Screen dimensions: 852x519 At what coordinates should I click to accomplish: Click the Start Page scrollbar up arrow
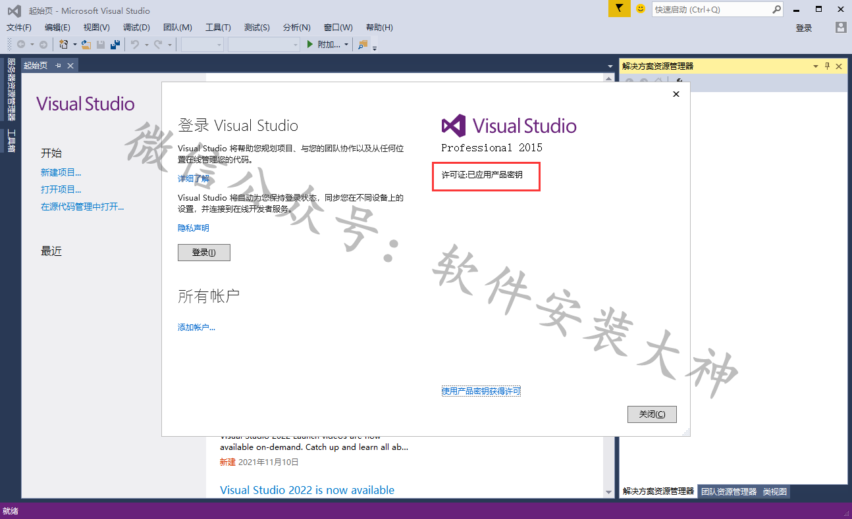coord(609,78)
